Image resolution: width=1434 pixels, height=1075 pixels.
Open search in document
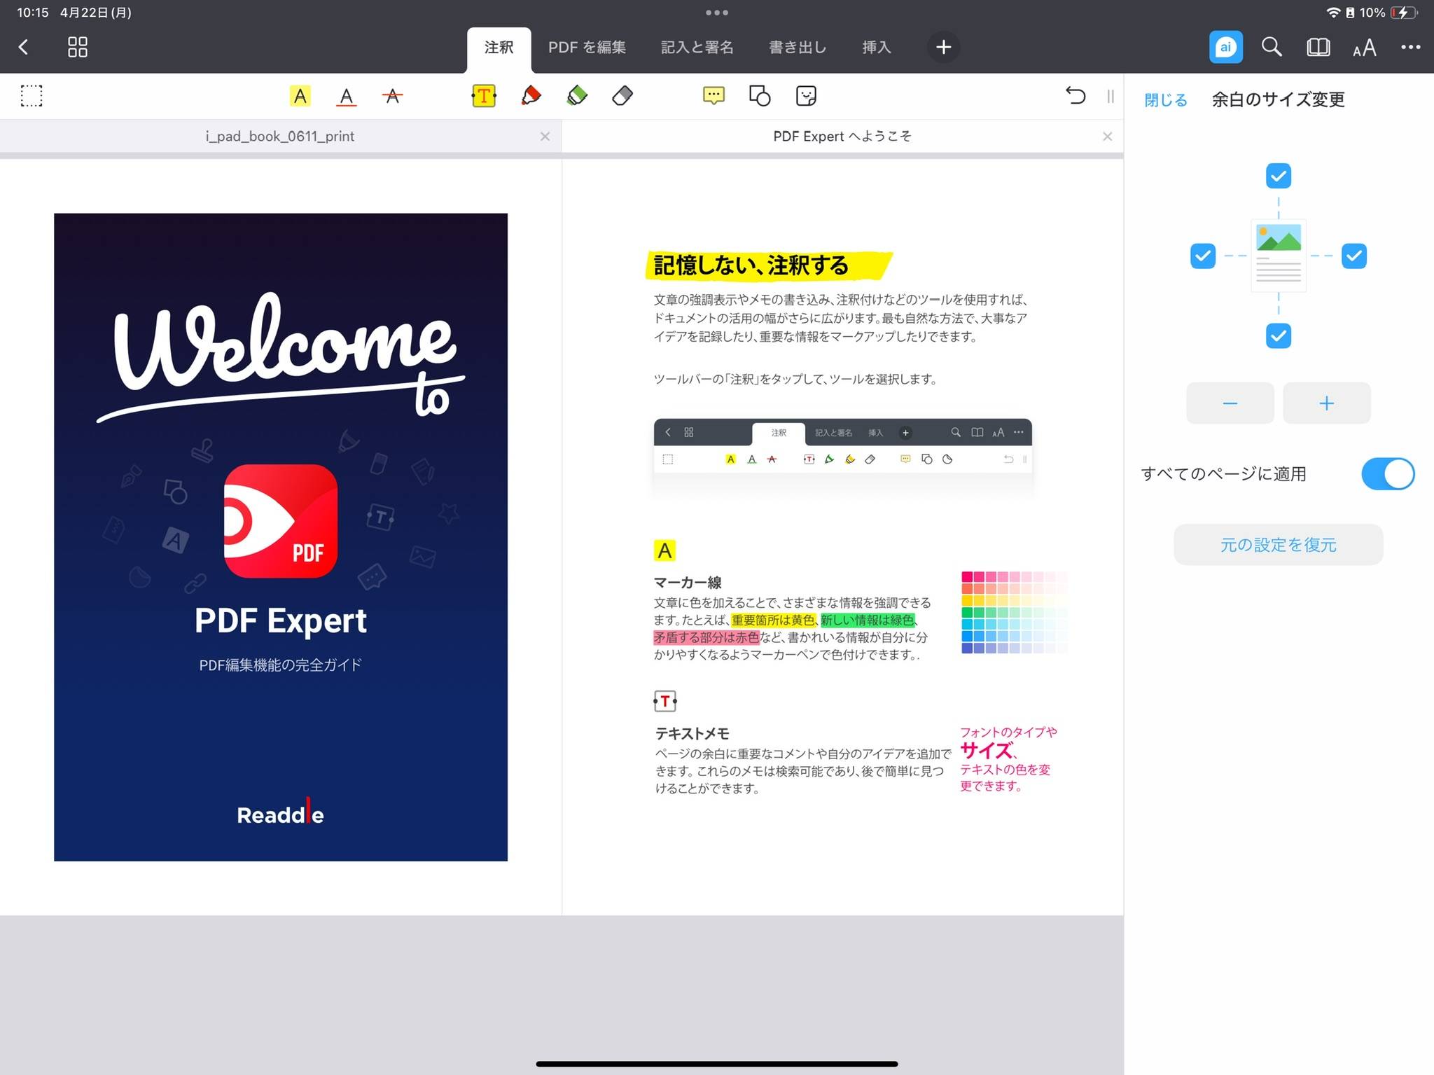click(x=1272, y=47)
